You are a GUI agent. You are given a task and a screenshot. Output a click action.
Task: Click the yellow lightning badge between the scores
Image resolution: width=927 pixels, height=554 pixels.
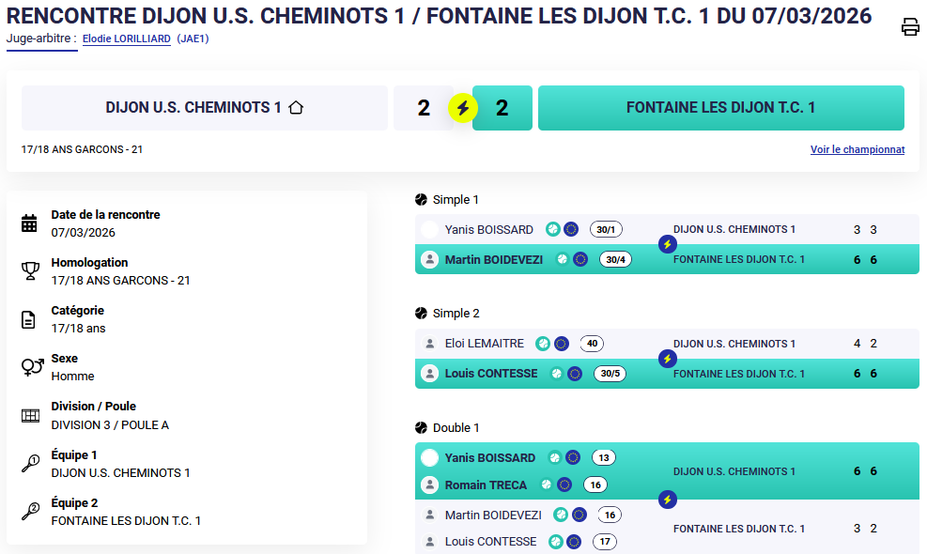click(x=462, y=108)
